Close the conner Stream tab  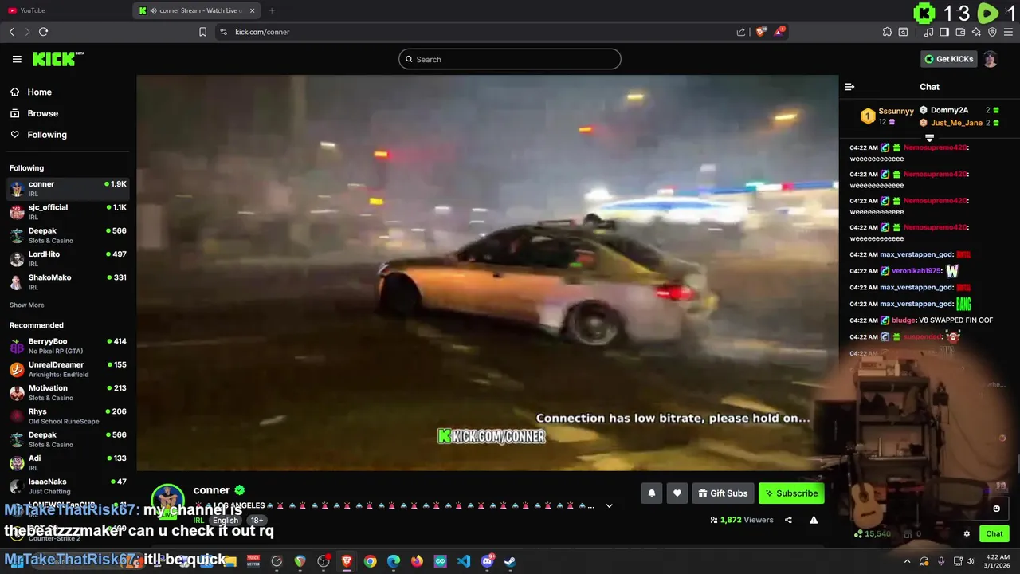pos(253,10)
